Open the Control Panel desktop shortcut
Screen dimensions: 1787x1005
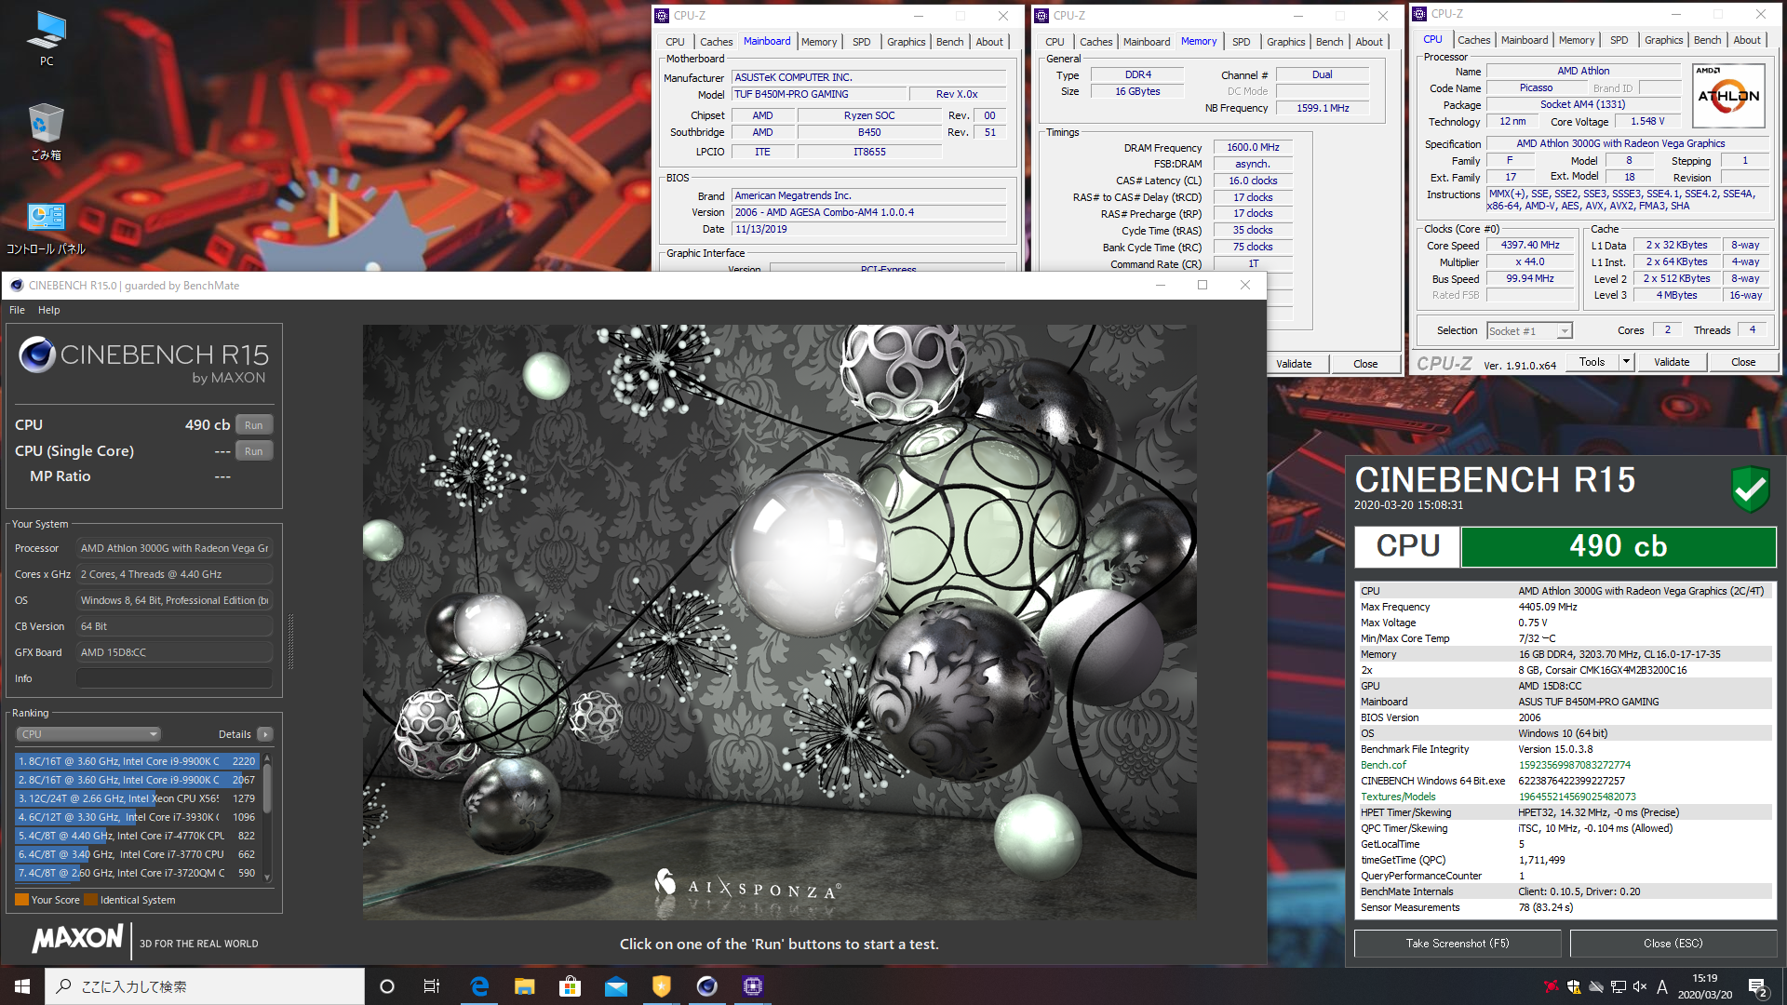click(x=47, y=229)
